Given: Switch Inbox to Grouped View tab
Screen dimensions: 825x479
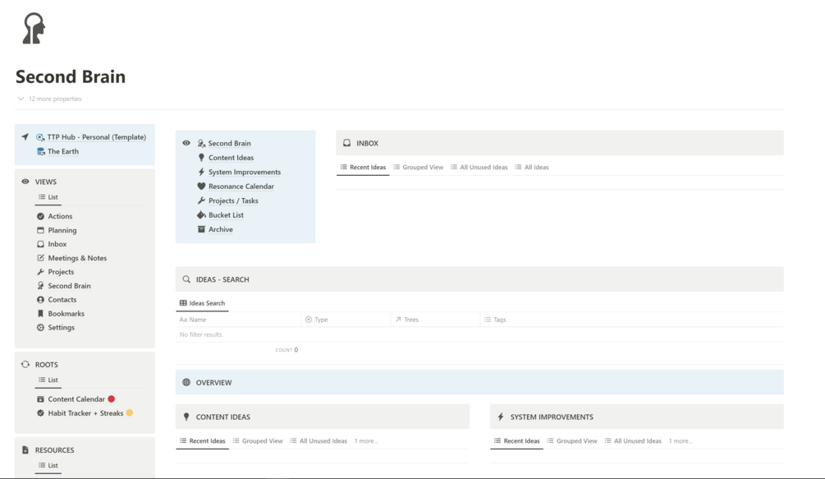Looking at the screenshot, I should (419, 168).
